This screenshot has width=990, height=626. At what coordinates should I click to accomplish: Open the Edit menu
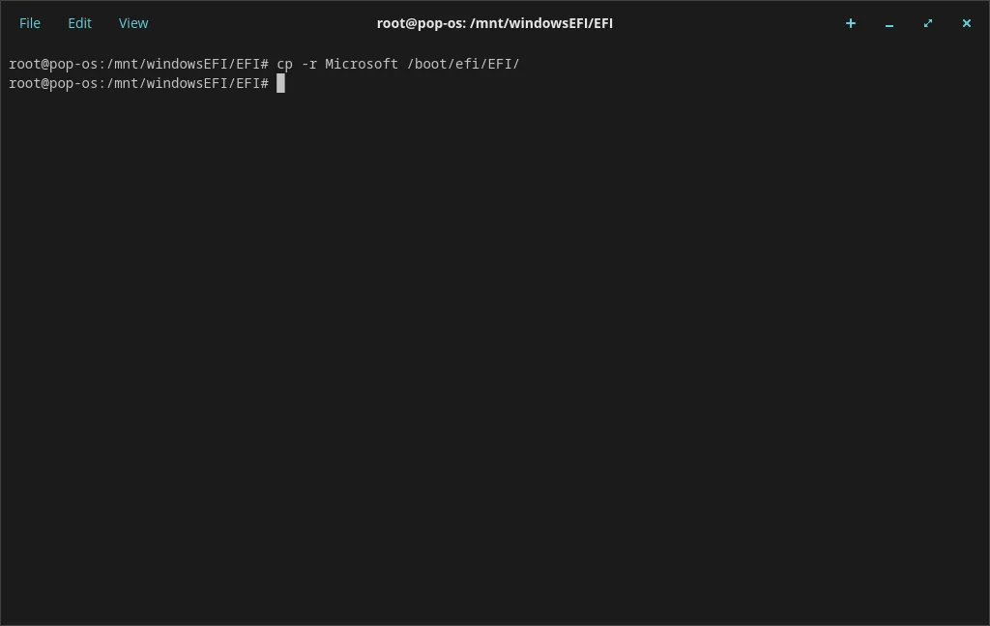[x=79, y=23]
